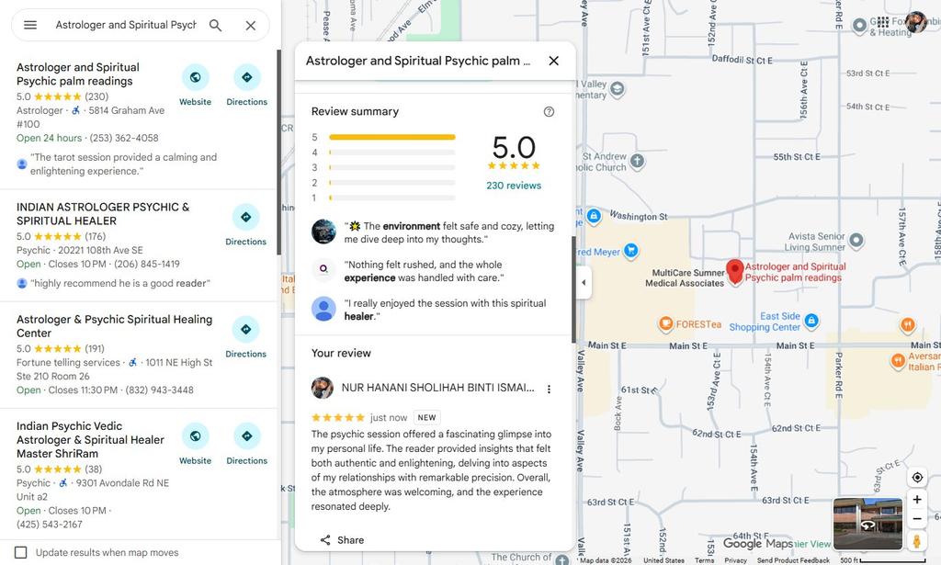Zoom in on the map
This screenshot has width=941, height=565.
point(917,499)
